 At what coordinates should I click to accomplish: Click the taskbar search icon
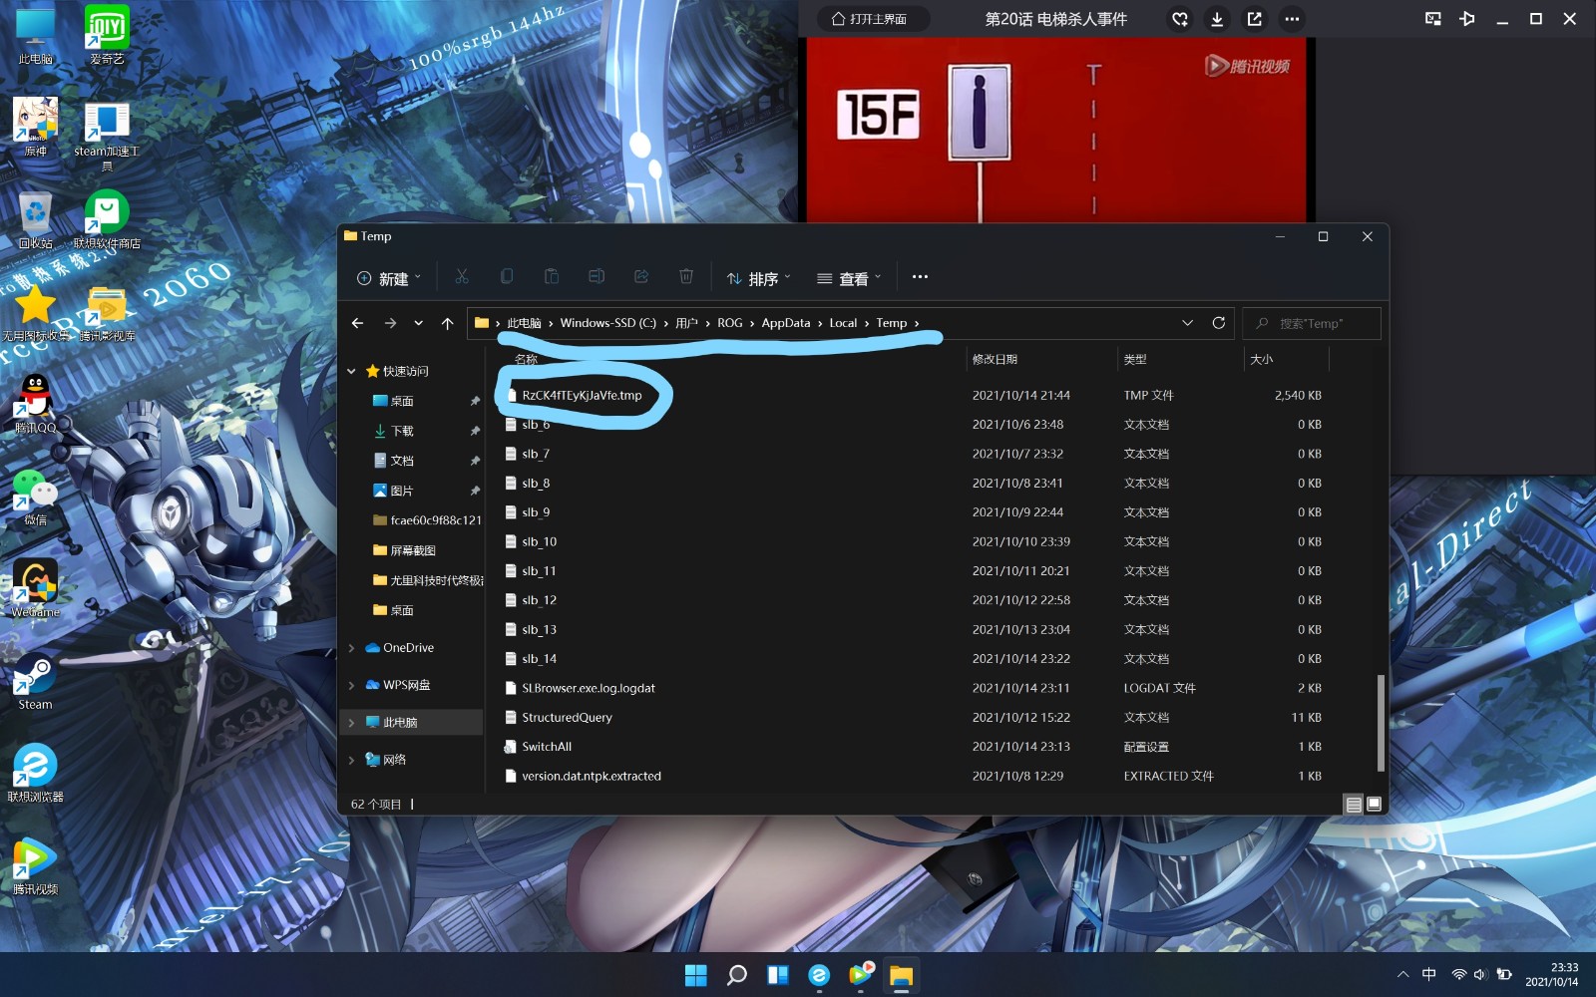tap(736, 975)
